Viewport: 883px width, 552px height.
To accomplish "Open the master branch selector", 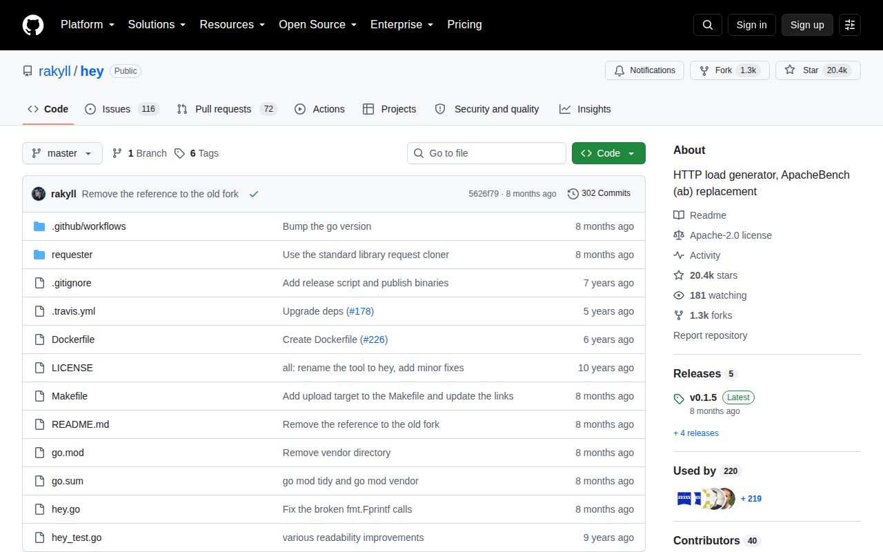I will click(x=62, y=153).
